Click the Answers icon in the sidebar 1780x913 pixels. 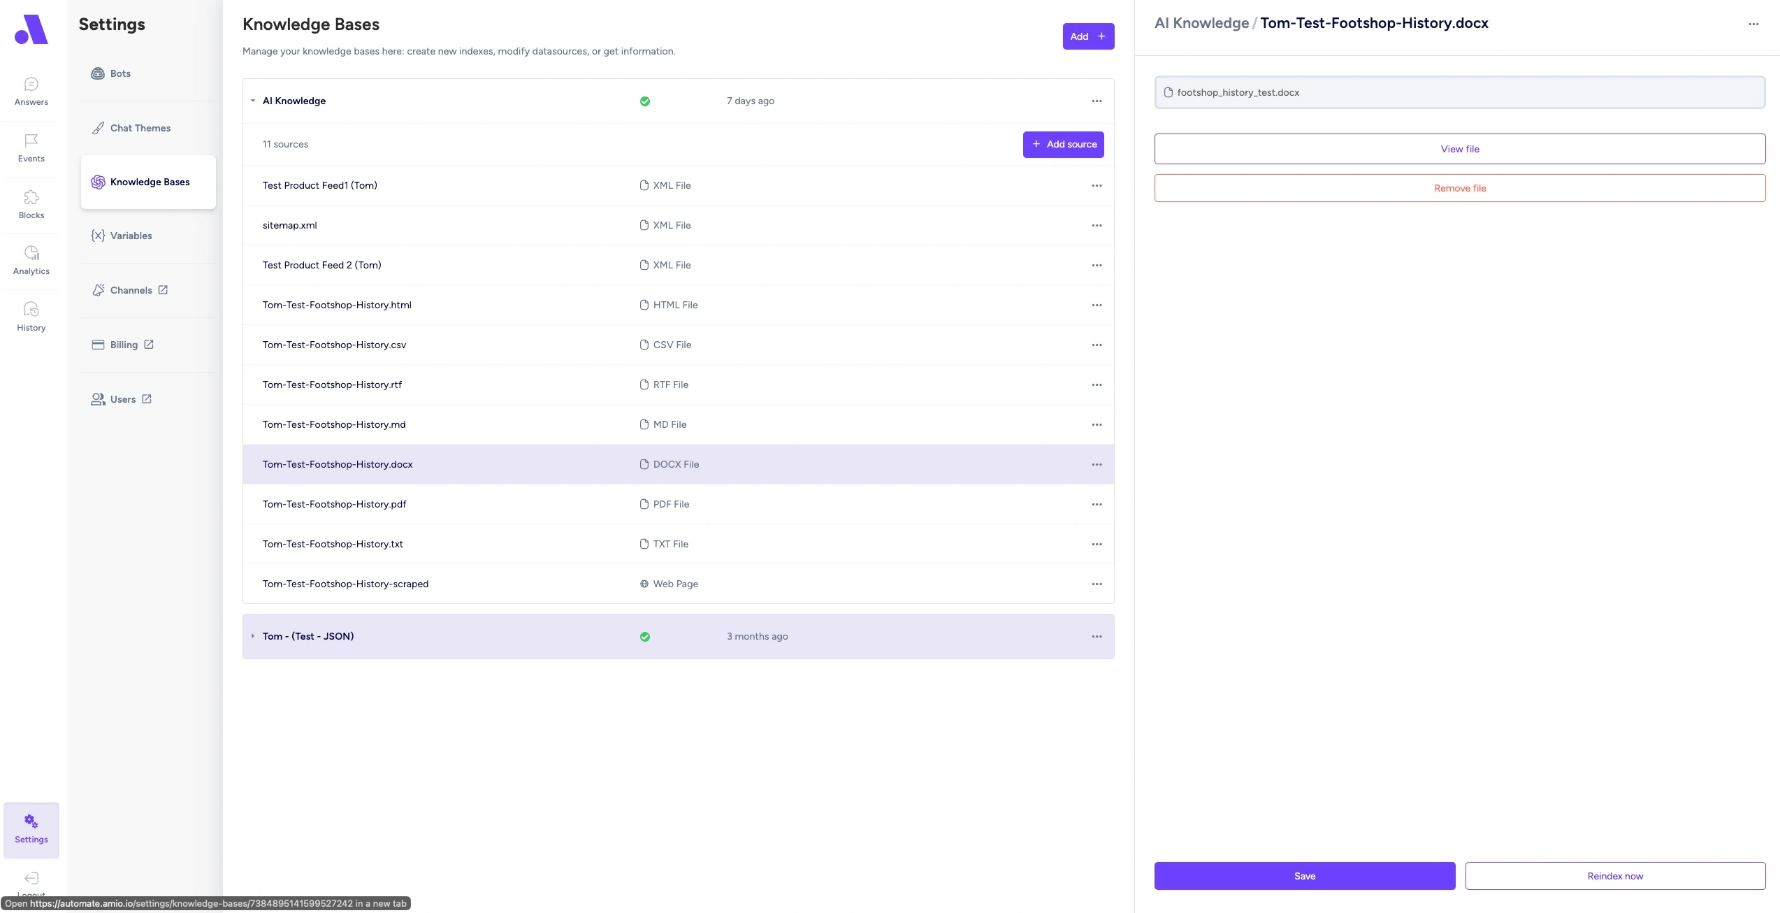(31, 91)
